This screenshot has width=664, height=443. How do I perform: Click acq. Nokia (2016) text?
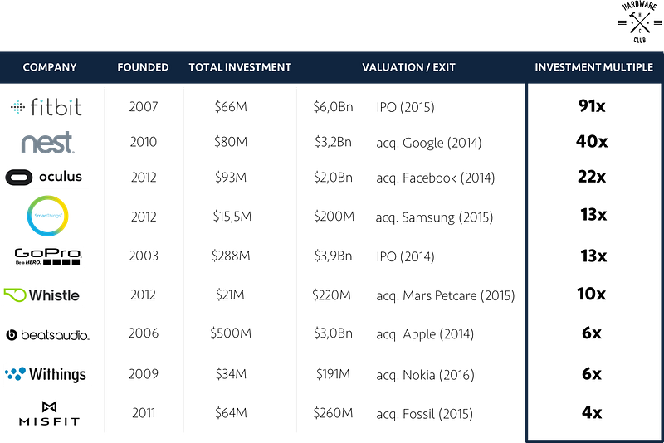click(x=425, y=375)
